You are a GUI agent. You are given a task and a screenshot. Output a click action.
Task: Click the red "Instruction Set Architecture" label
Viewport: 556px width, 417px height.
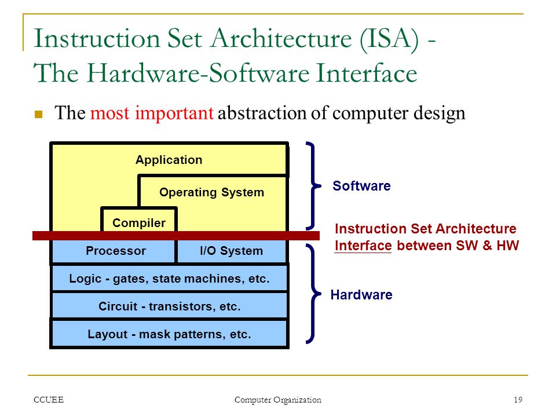[425, 229]
